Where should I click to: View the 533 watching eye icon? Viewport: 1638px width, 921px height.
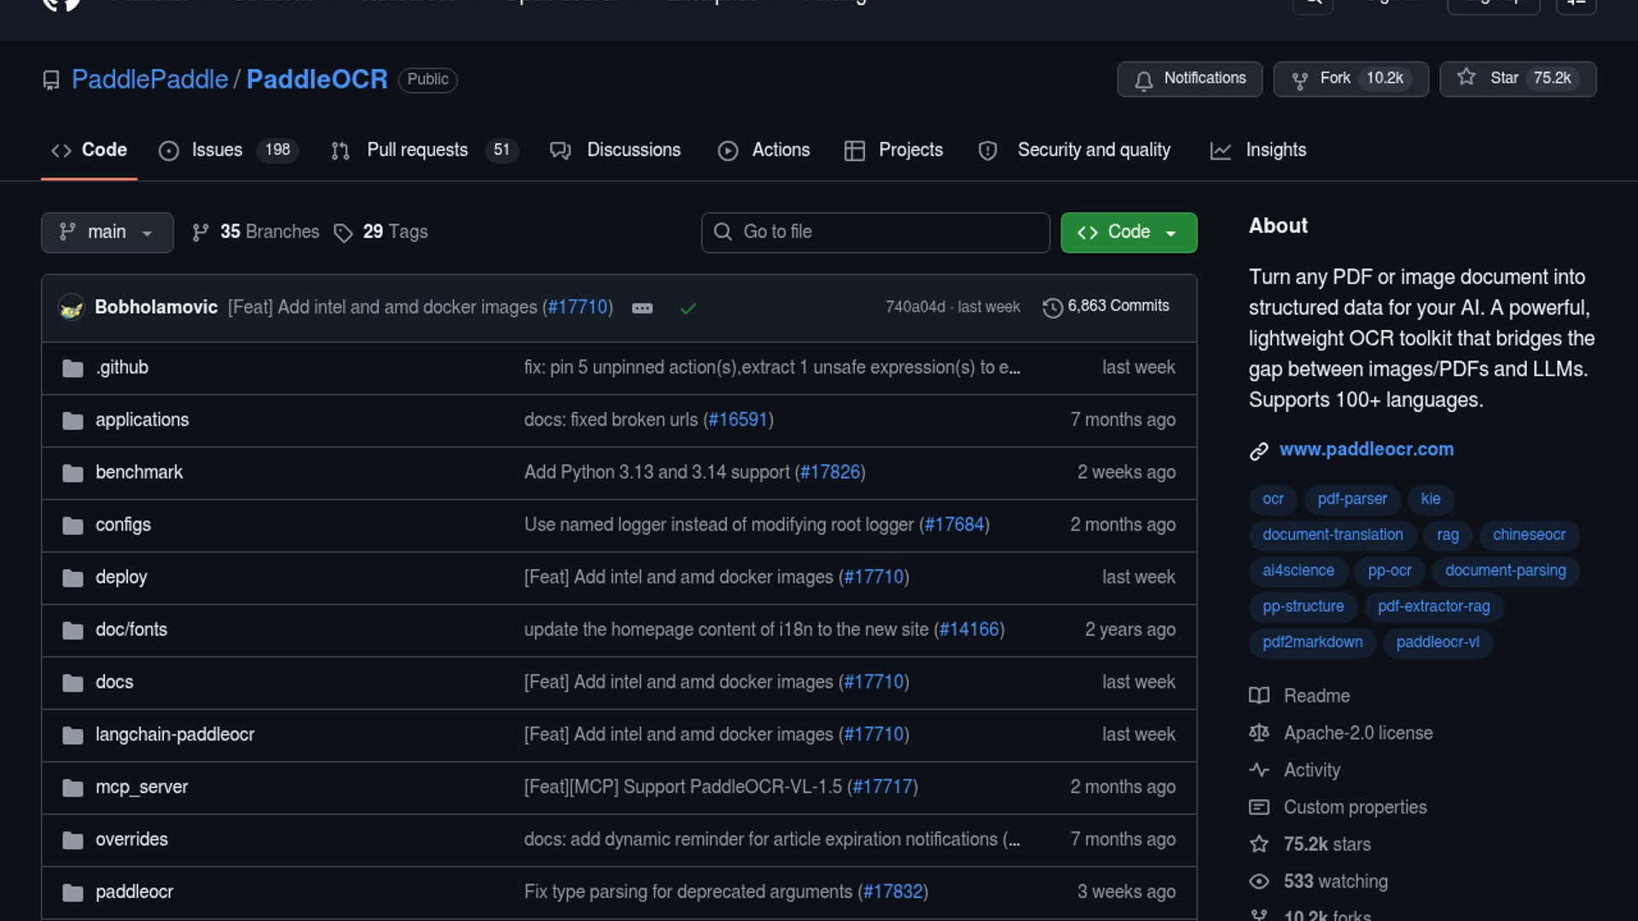(1259, 882)
